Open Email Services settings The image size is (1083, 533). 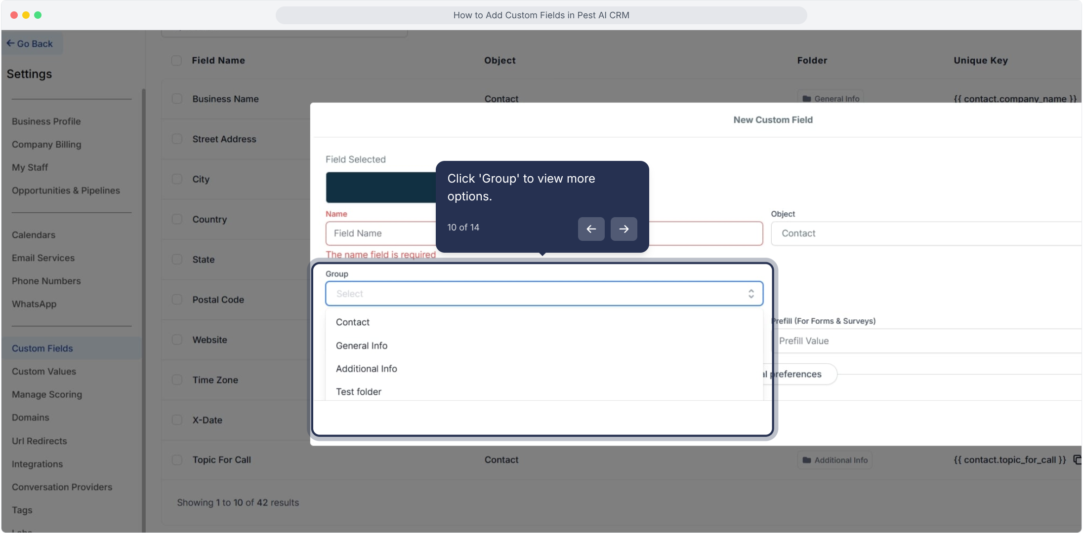[43, 258]
